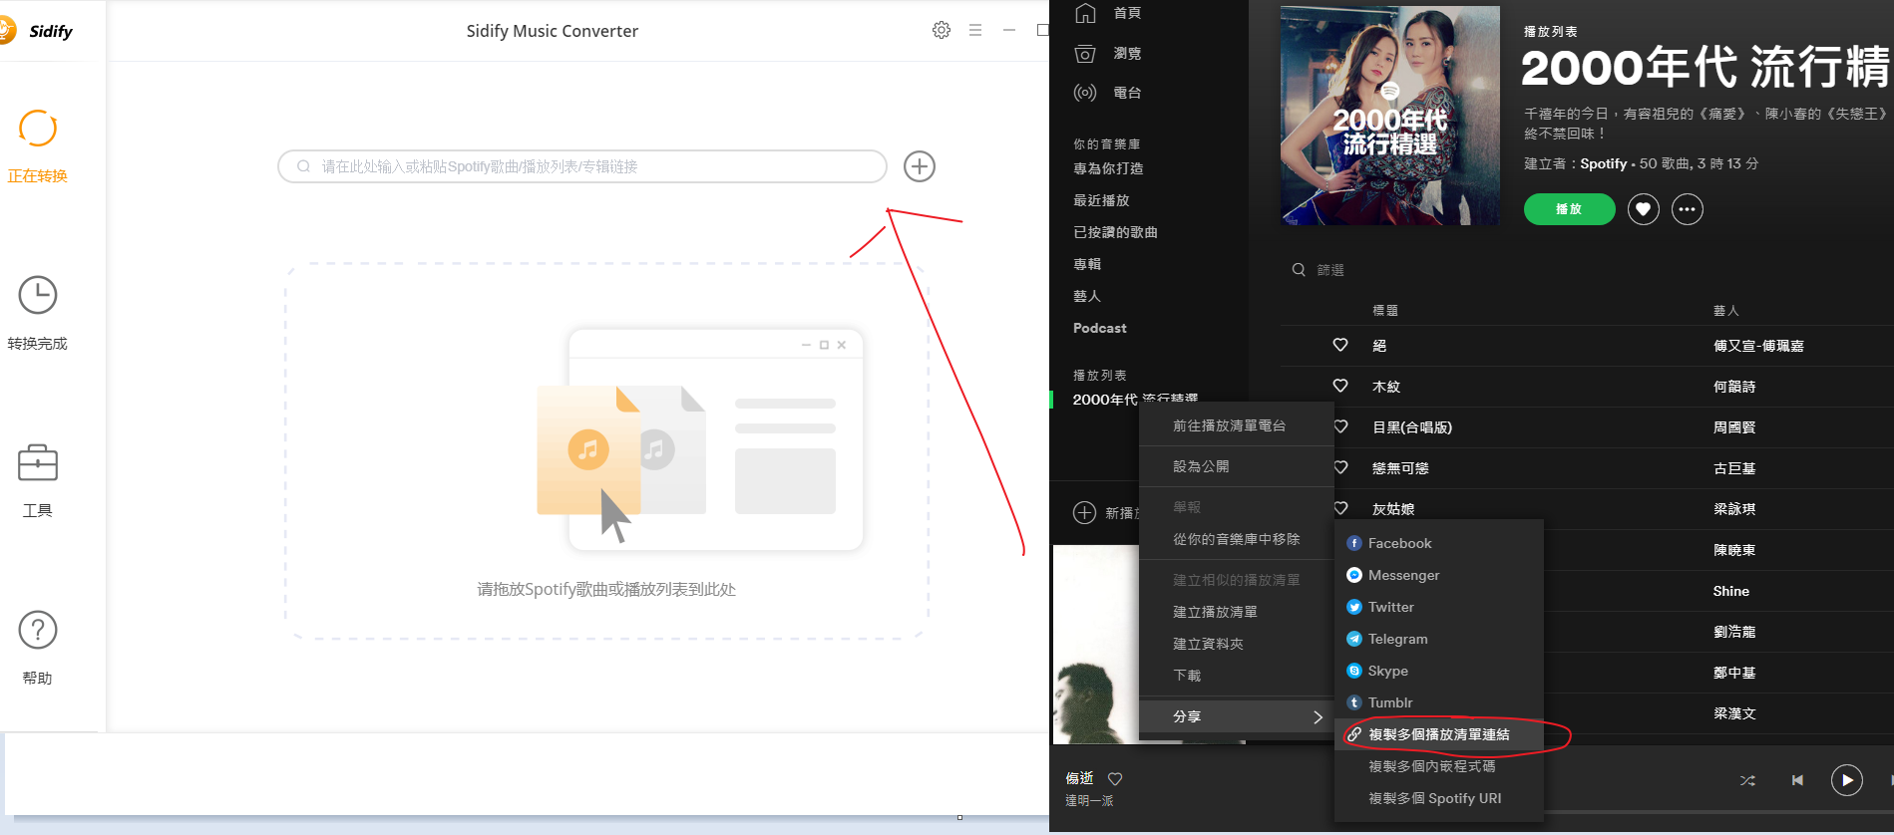
Task: Click artist 何韻詩
Action: tap(1734, 387)
